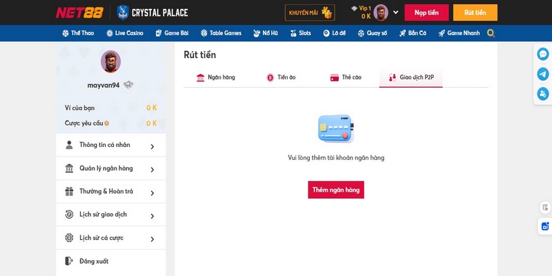
Task: Open the Thể Thao sports menu
Action: pos(78,33)
